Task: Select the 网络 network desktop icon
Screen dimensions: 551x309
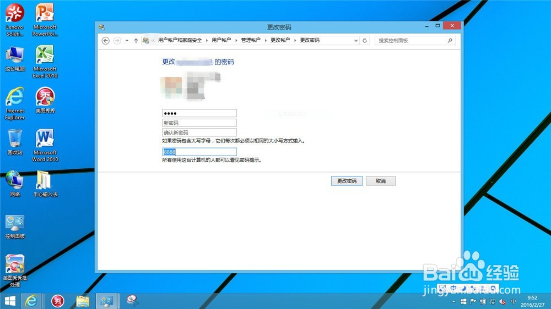Action: coord(15,184)
